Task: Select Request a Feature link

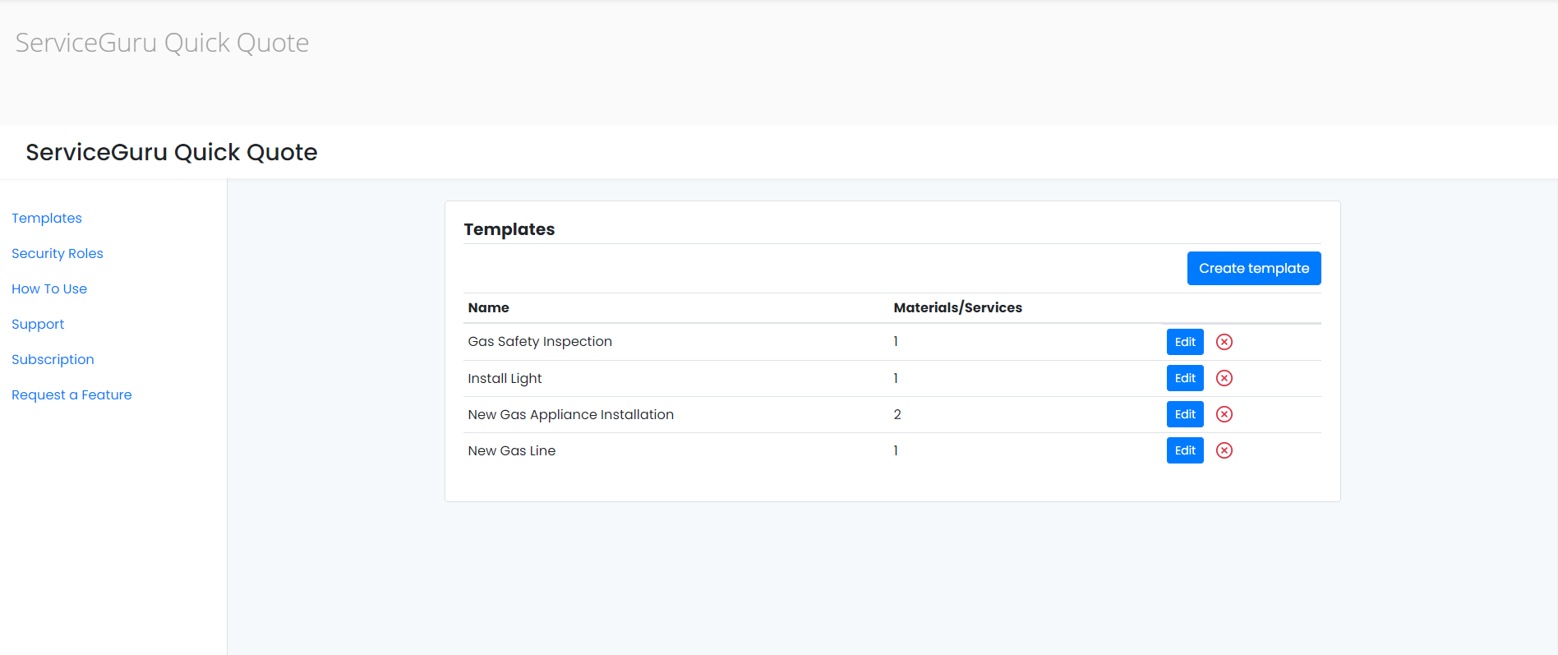Action: point(71,395)
